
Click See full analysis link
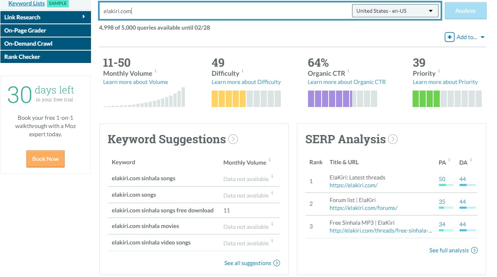coord(449,250)
